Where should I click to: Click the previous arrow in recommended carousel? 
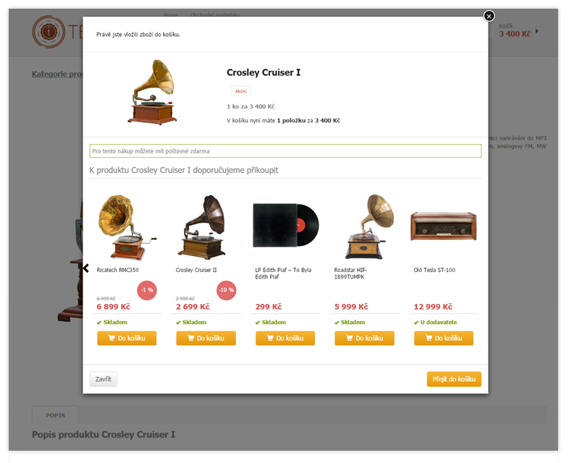pos(86,268)
